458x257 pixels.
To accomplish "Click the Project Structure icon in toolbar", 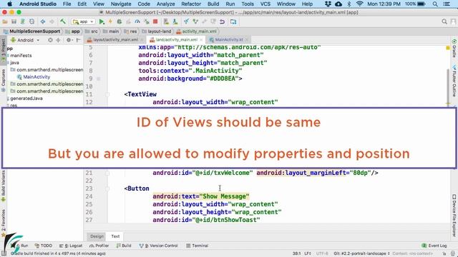I will click(x=233, y=21).
